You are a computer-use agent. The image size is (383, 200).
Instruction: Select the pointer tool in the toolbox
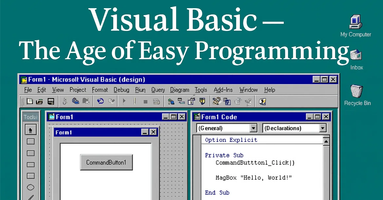tap(30, 129)
